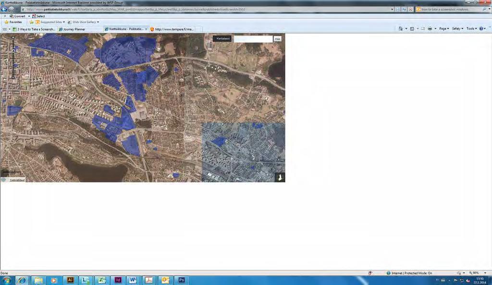Click the Feeds icon in the command bar
492x285 pixels.
point(412,28)
